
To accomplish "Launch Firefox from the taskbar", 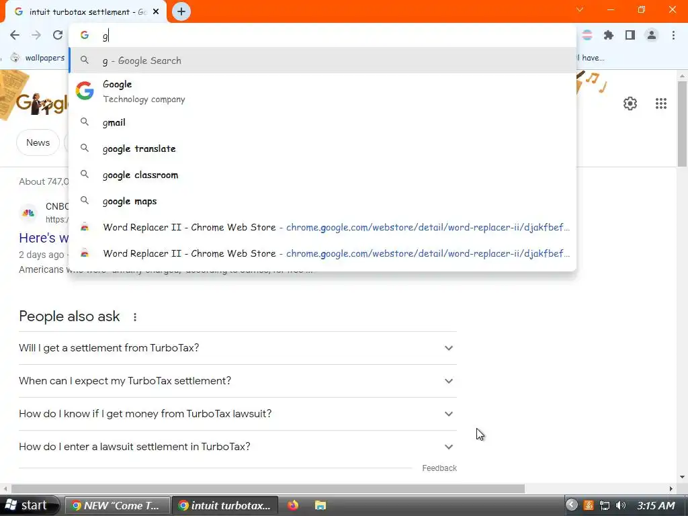I will click(x=293, y=505).
